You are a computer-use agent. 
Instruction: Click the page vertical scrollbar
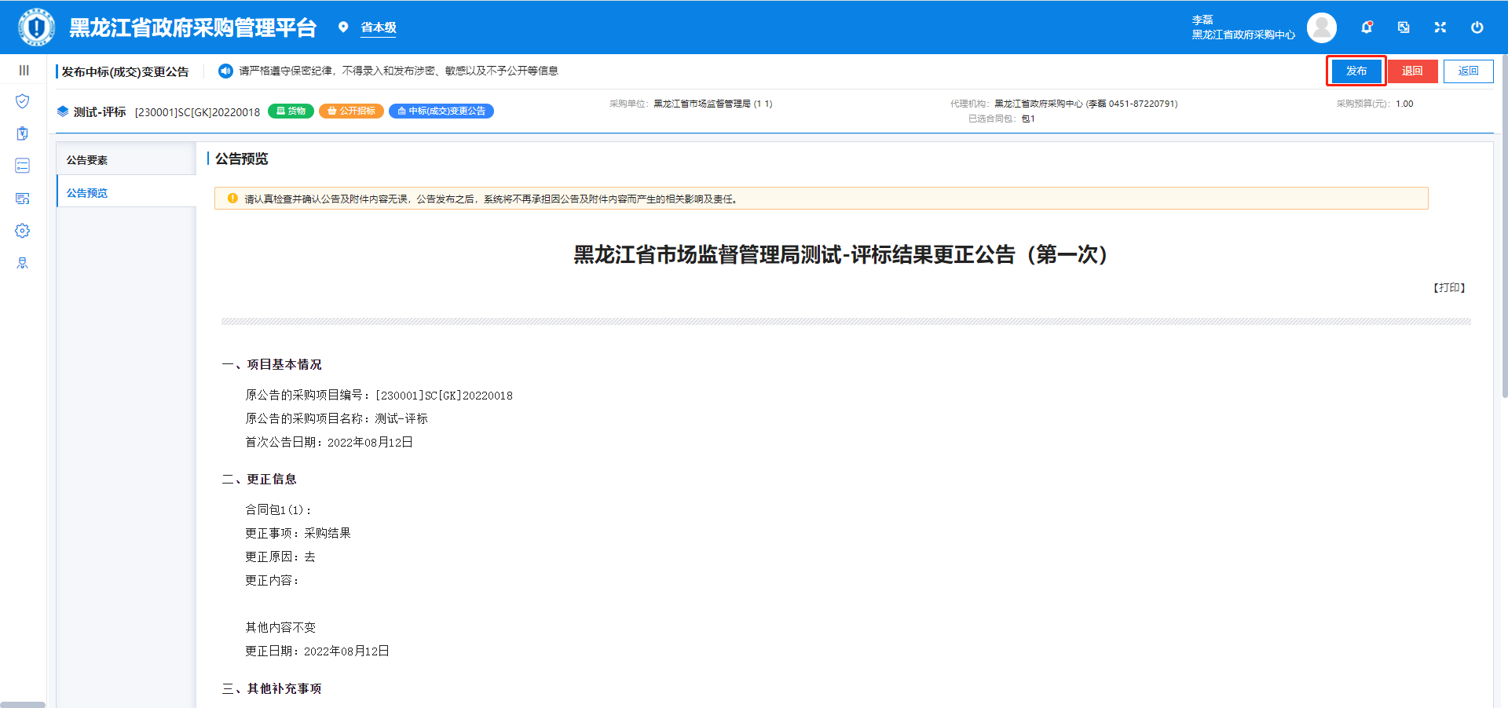[x=1504, y=228]
